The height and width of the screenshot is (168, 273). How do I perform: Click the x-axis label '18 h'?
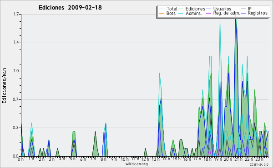(207, 159)
